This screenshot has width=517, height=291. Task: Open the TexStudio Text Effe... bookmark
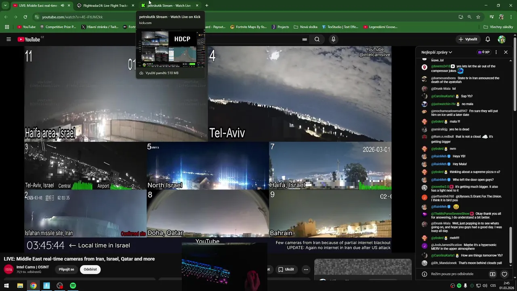[340, 27]
